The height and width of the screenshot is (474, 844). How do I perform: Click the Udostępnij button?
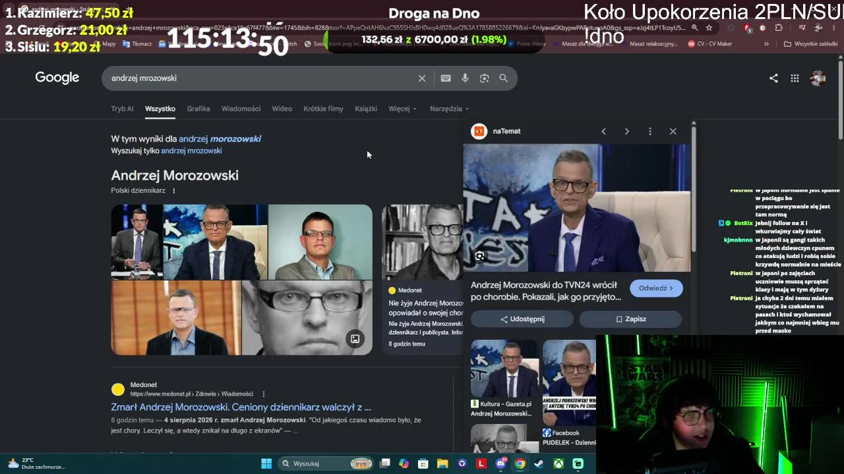522,319
